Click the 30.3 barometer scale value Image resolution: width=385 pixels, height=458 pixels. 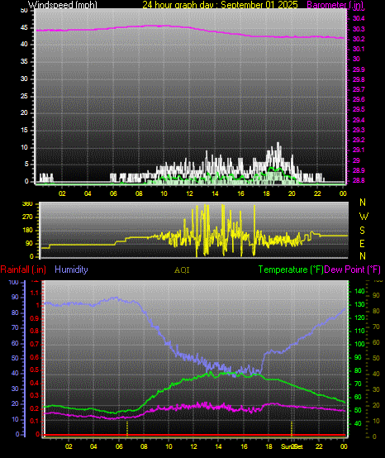(x=359, y=29)
